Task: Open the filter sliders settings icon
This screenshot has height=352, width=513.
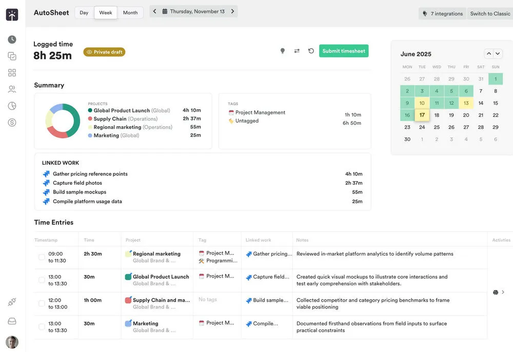Action: coord(297,51)
